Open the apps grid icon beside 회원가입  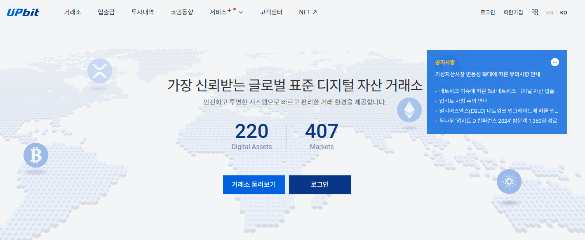point(535,12)
